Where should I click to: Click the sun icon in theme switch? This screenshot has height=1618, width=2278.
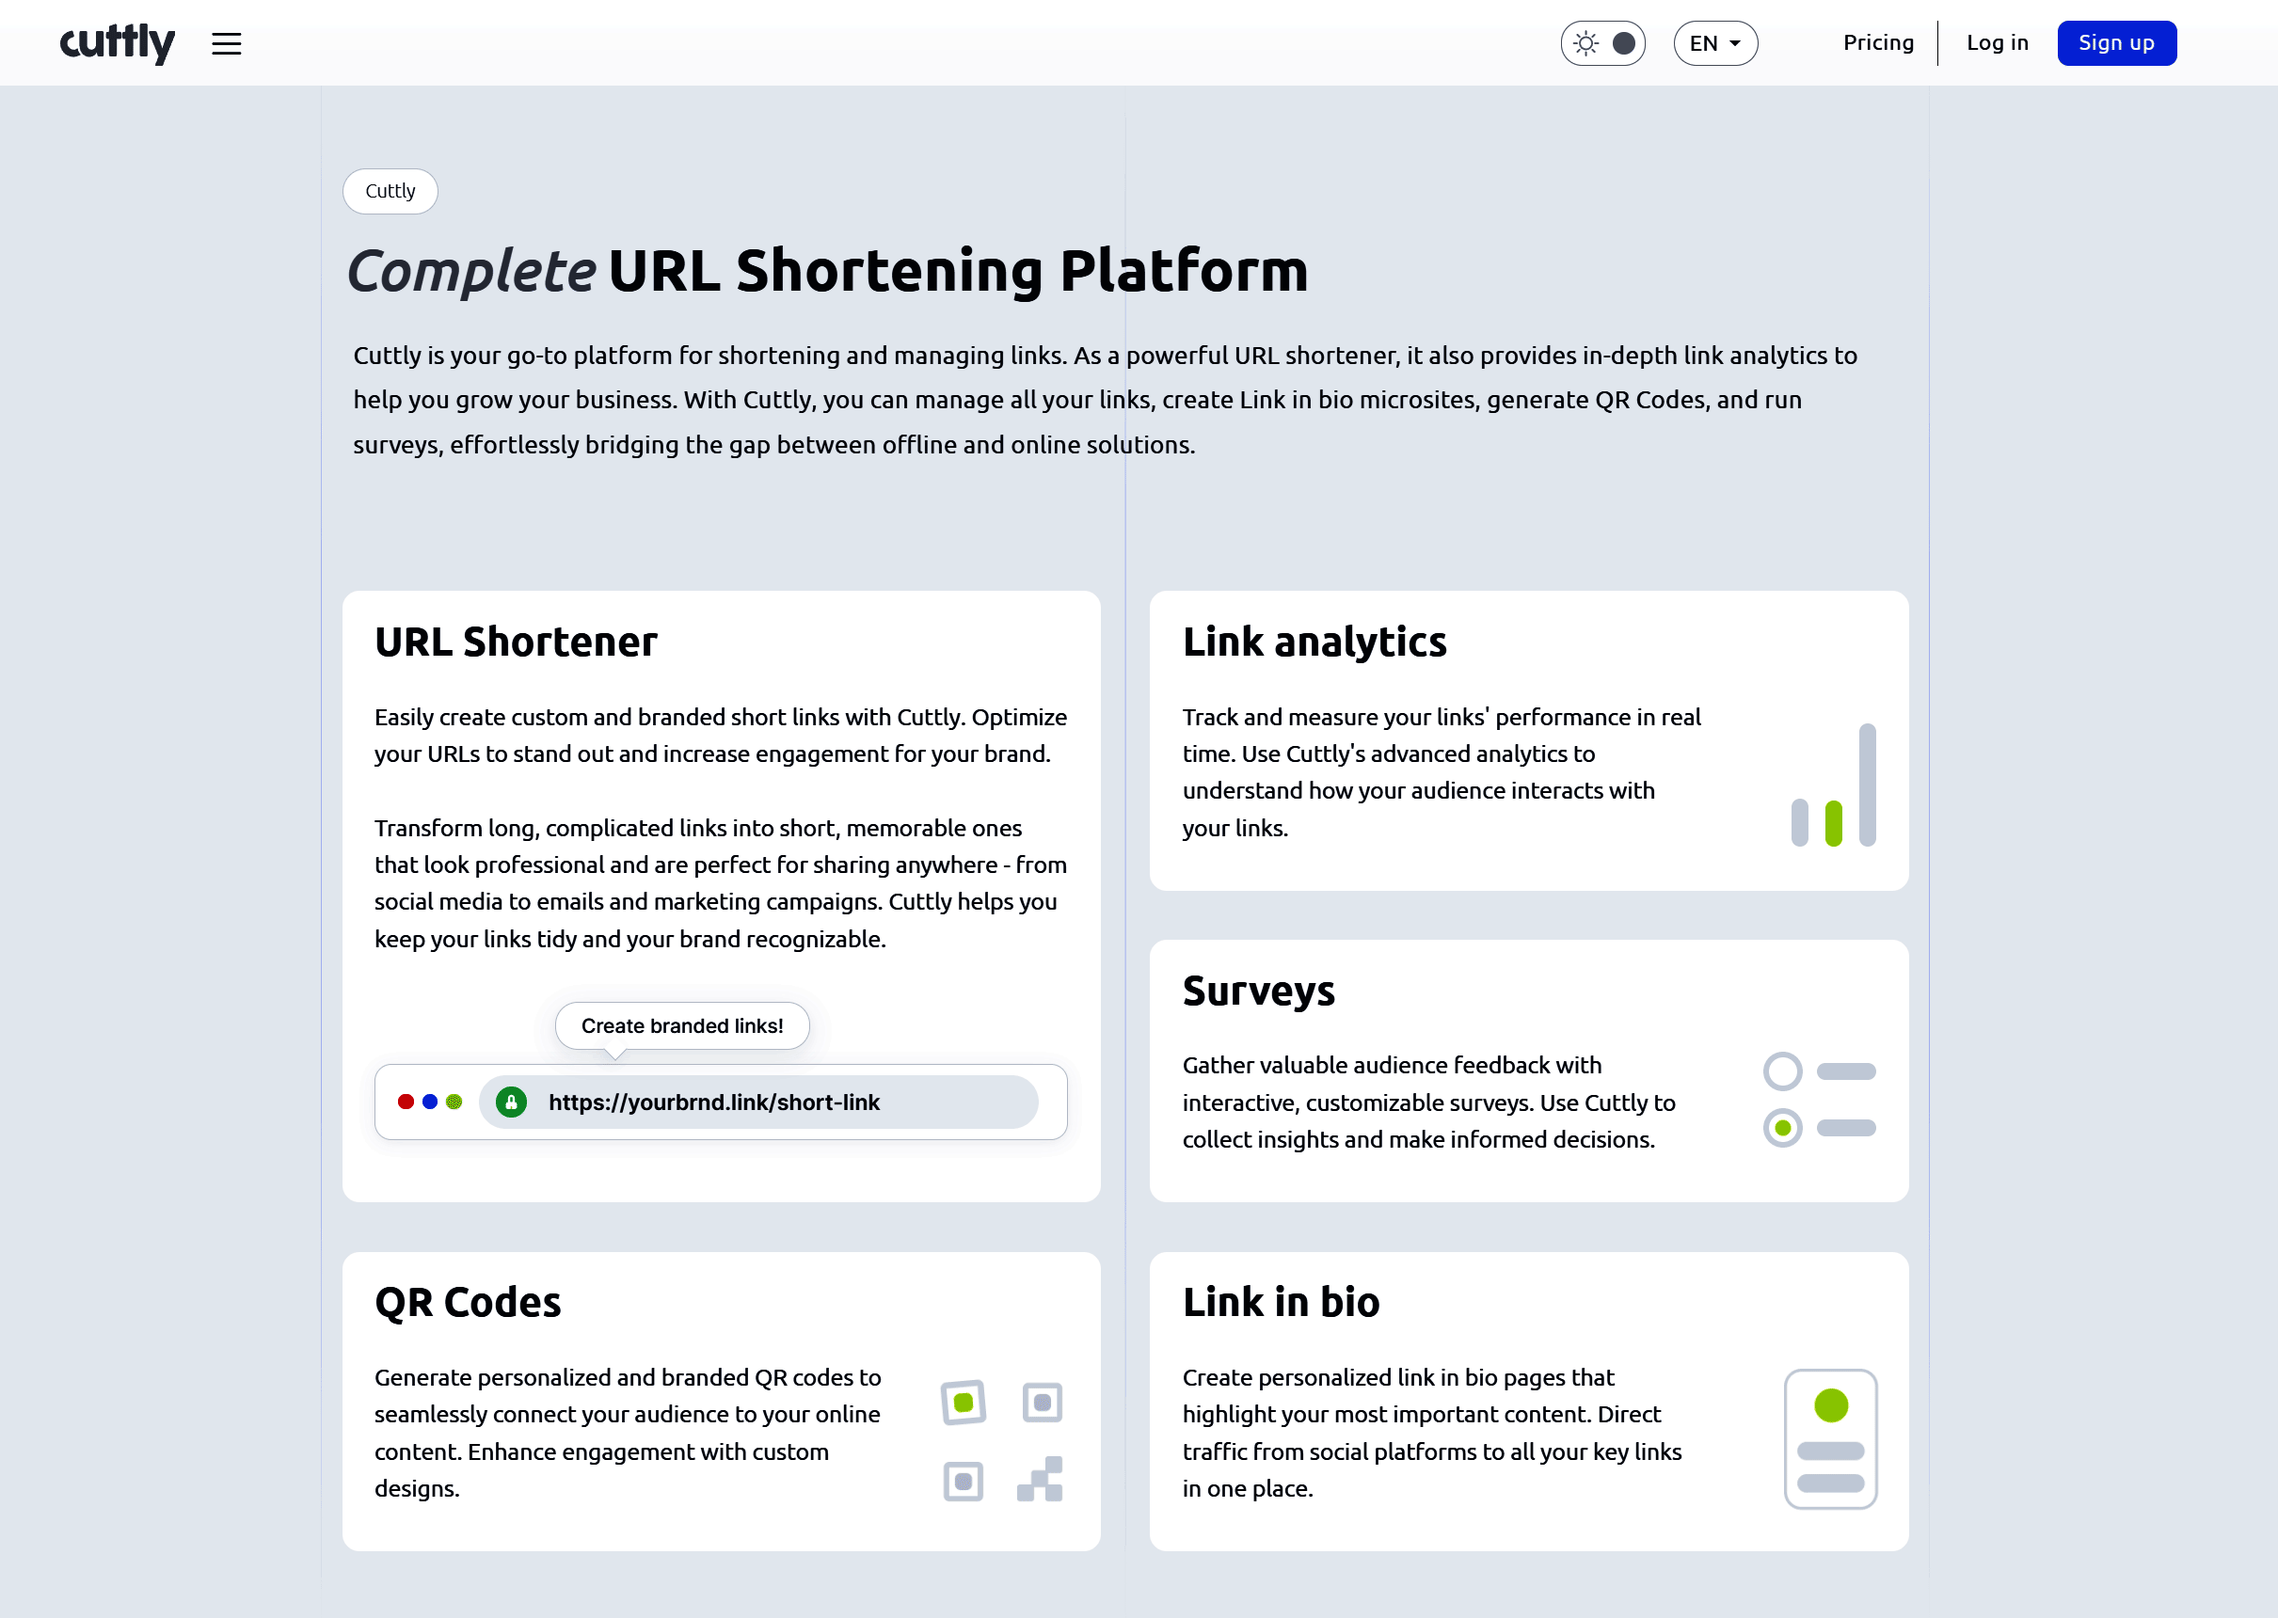(1585, 44)
